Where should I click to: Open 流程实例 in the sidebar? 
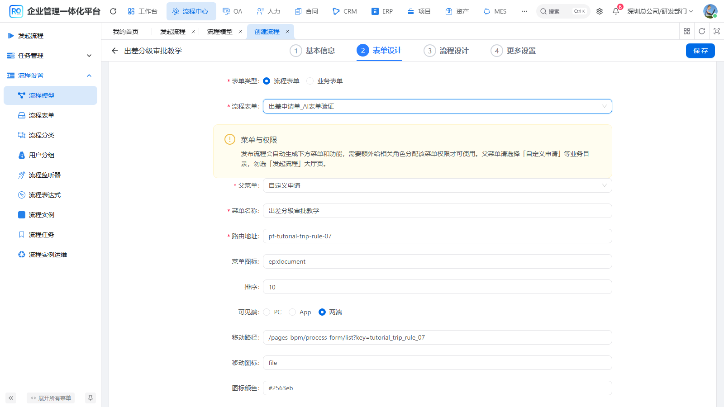[x=50, y=215]
